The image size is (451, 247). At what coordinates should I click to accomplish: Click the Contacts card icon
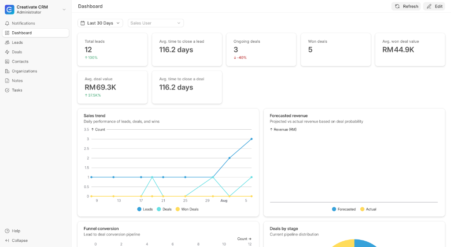[x=7, y=62]
